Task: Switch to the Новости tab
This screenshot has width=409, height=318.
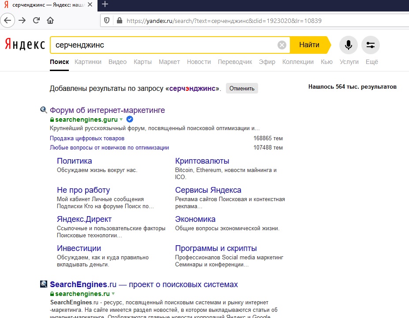Action: click(199, 62)
